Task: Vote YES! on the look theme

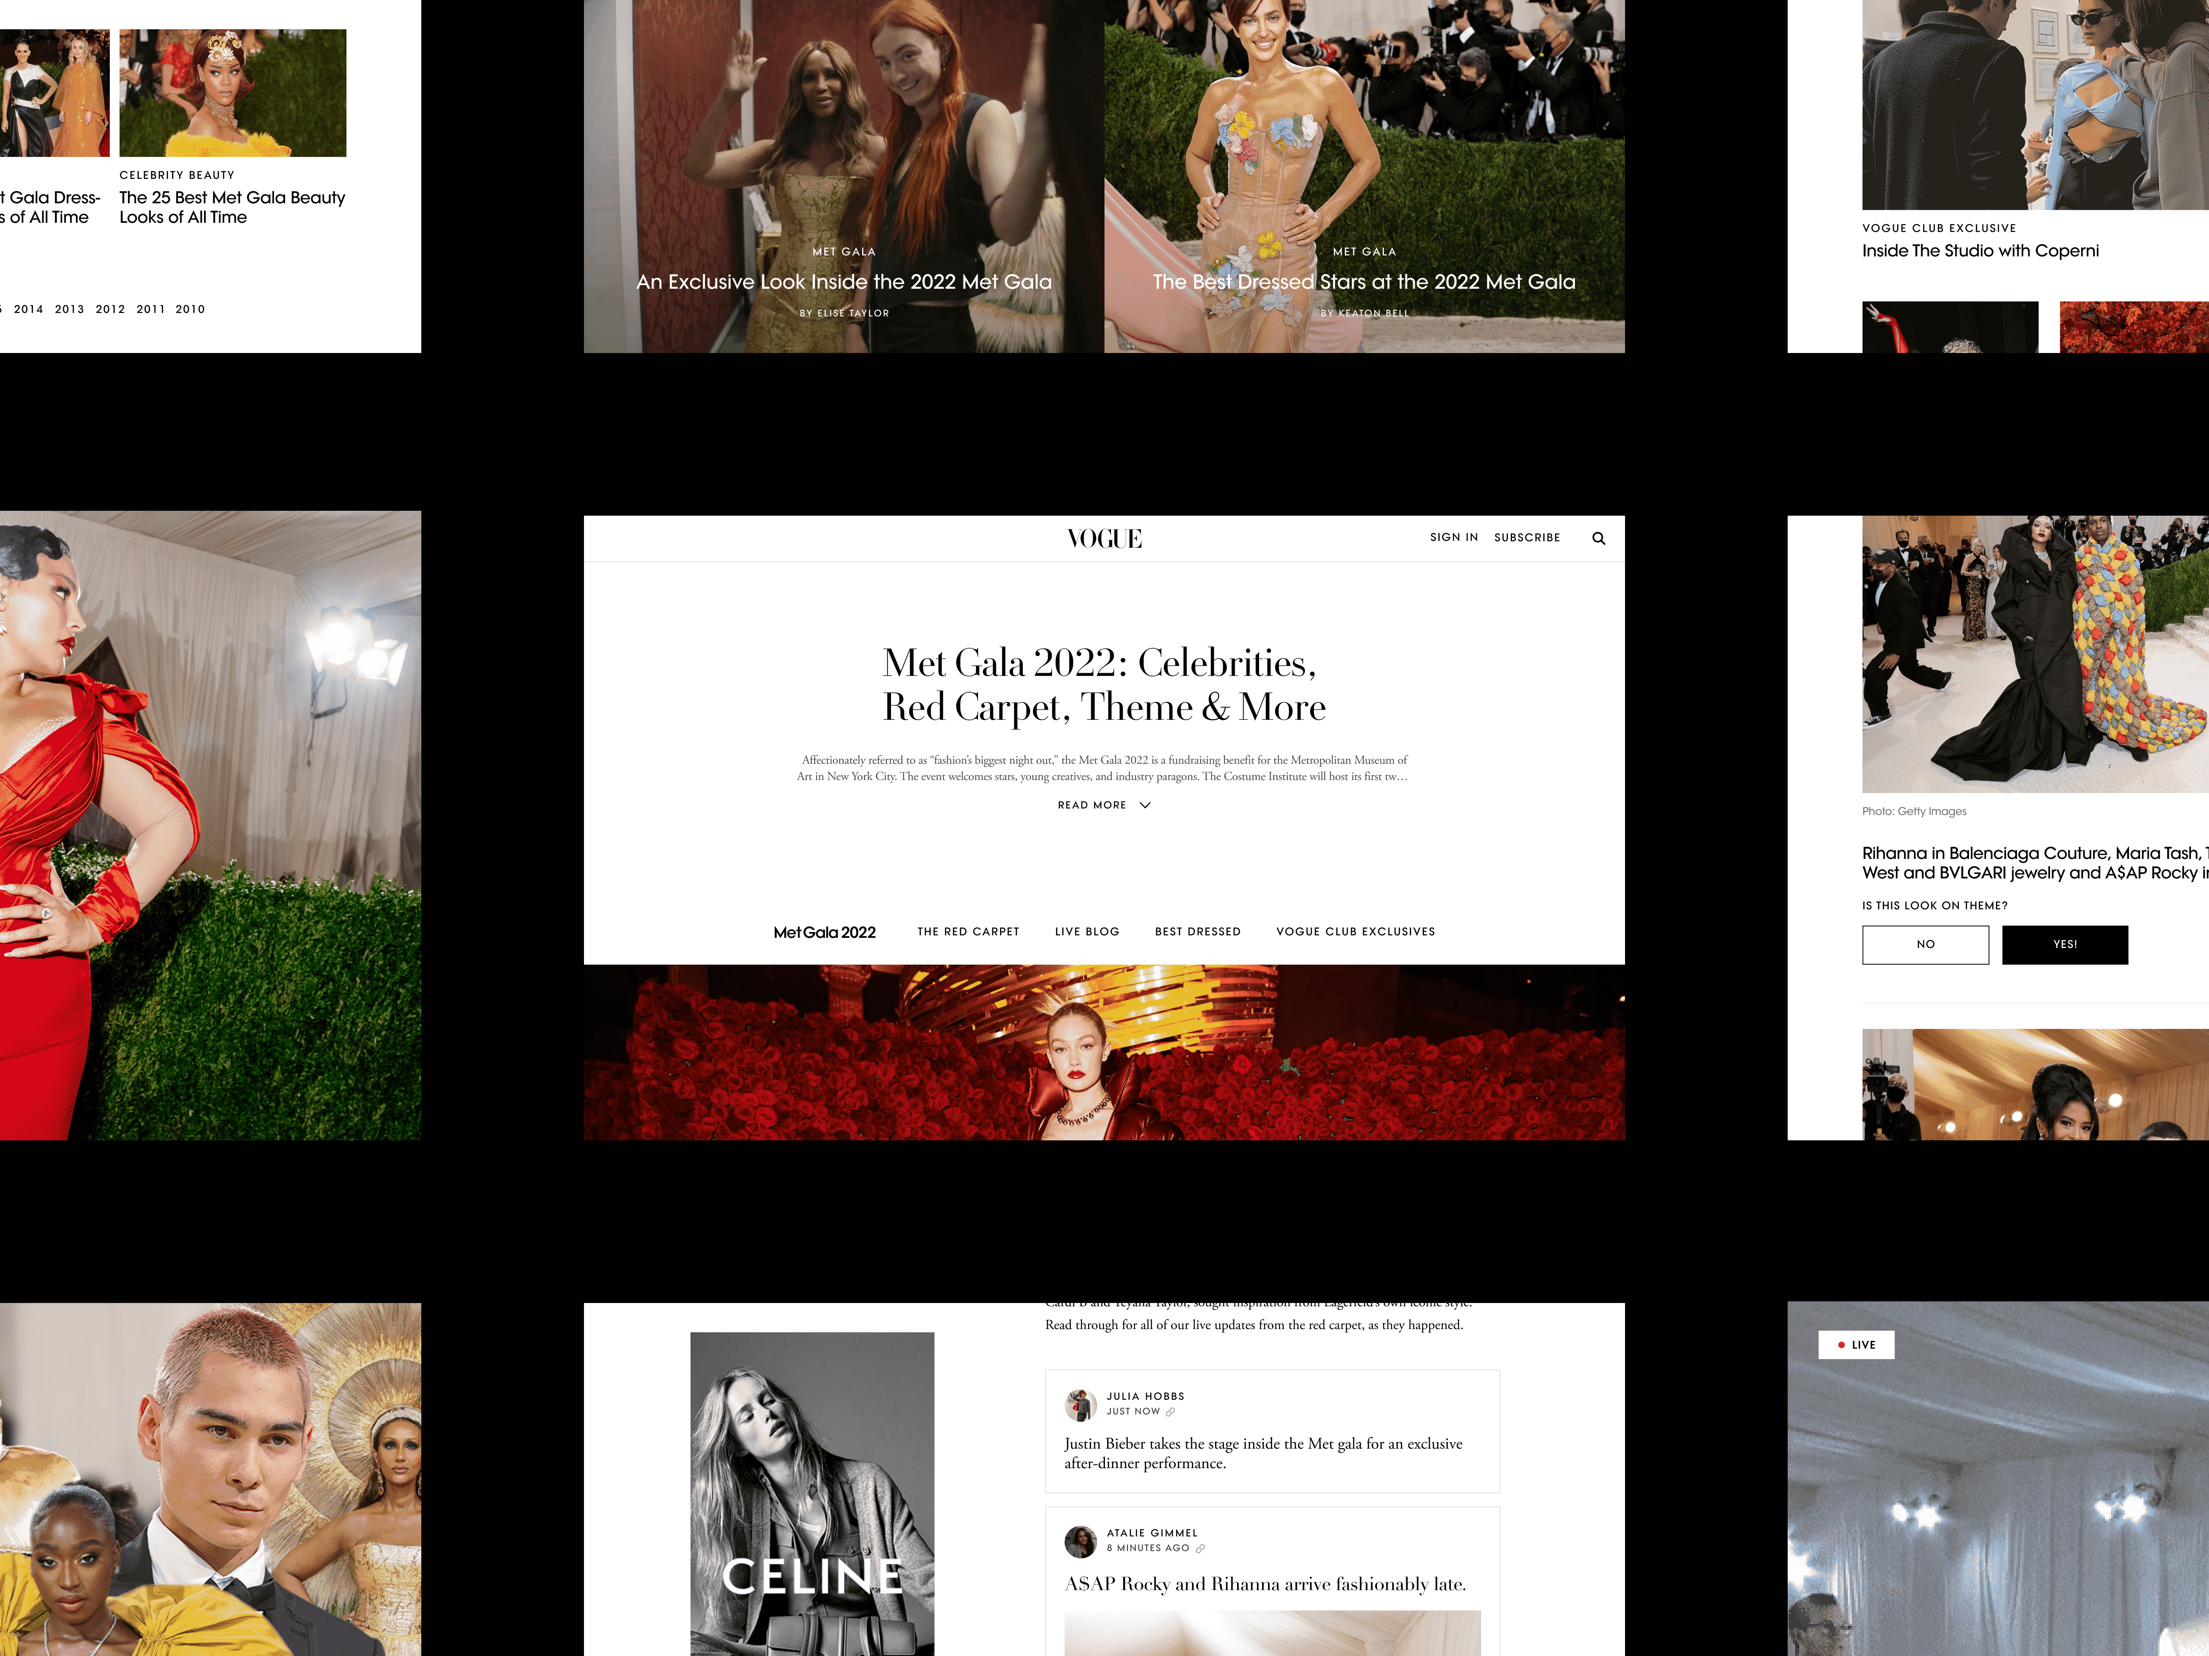Action: (x=2064, y=944)
